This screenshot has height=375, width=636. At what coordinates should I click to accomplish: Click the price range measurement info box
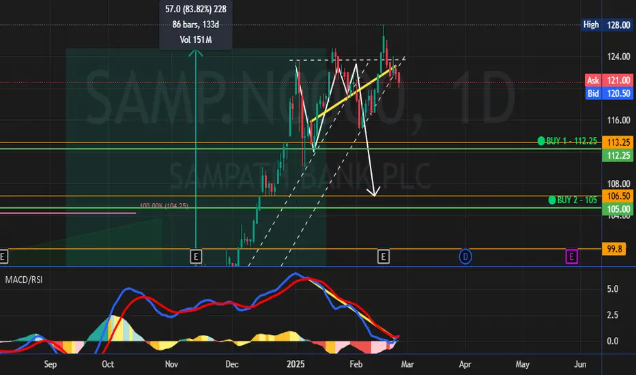tap(195, 25)
